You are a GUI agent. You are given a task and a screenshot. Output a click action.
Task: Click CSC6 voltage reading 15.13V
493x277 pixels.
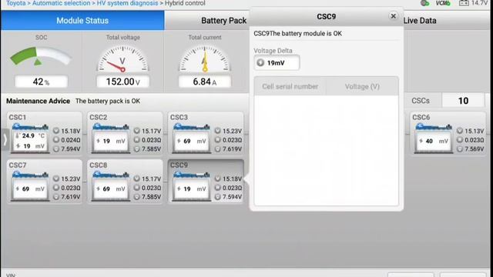click(x=471, y=131)
